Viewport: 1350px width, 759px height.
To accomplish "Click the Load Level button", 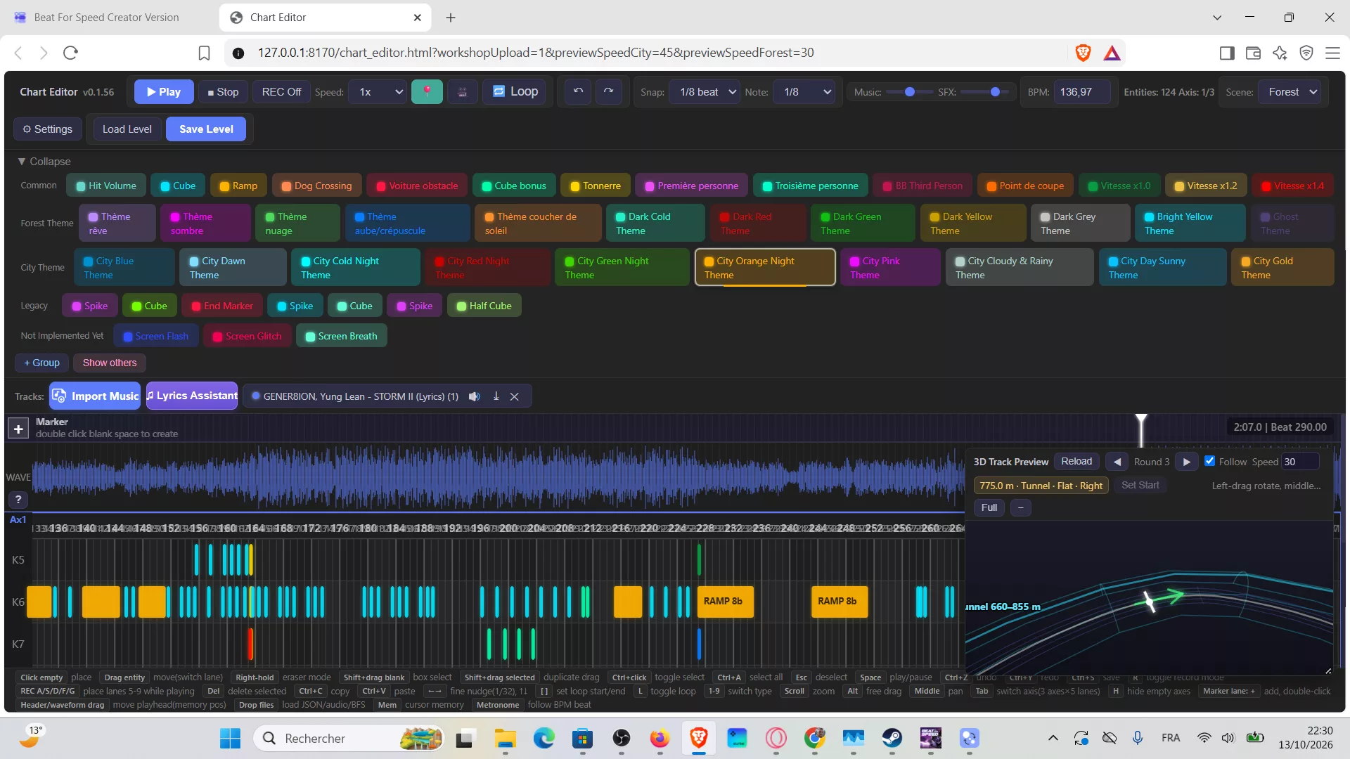I will click(127, 129).
